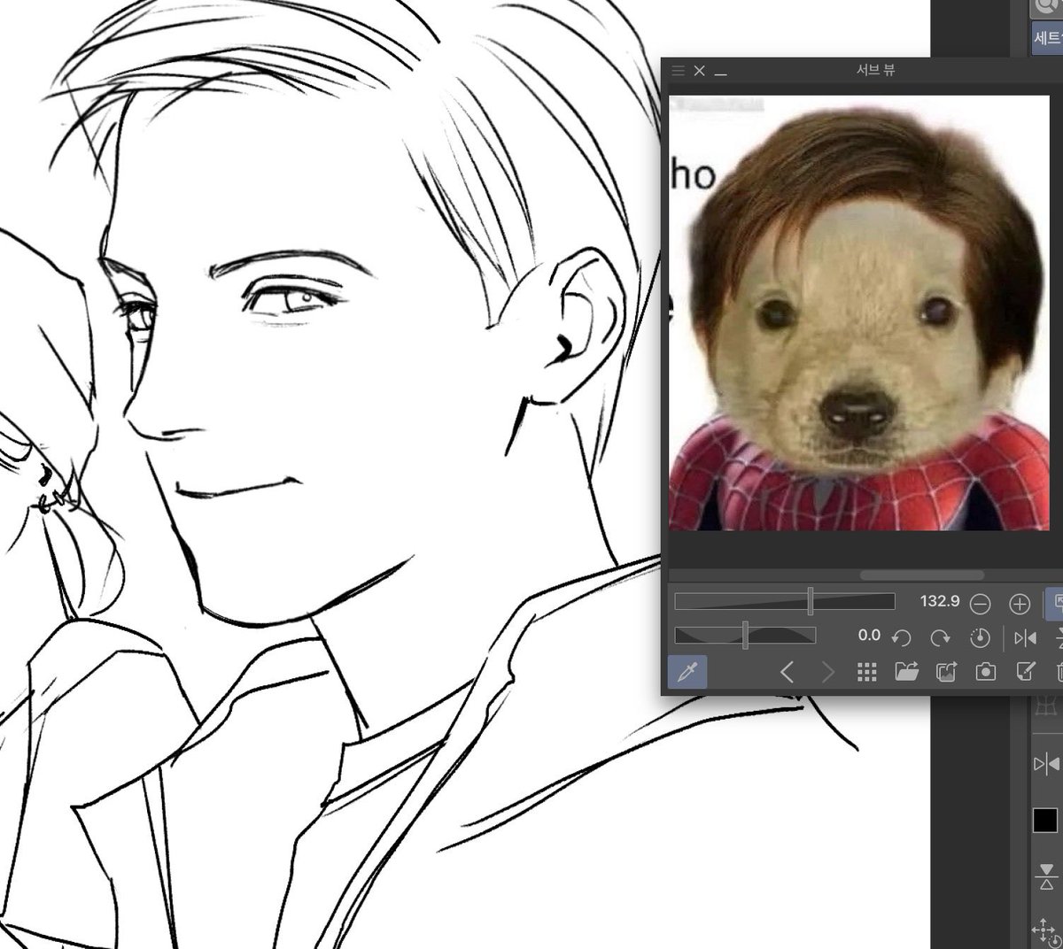
Task: Click the Sub View zoom slider
Action: [x=785, y=601]
